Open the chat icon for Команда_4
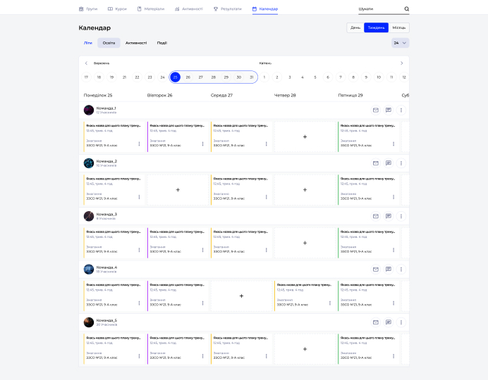The width and height of the screenshot is (488, 380). 389,269
